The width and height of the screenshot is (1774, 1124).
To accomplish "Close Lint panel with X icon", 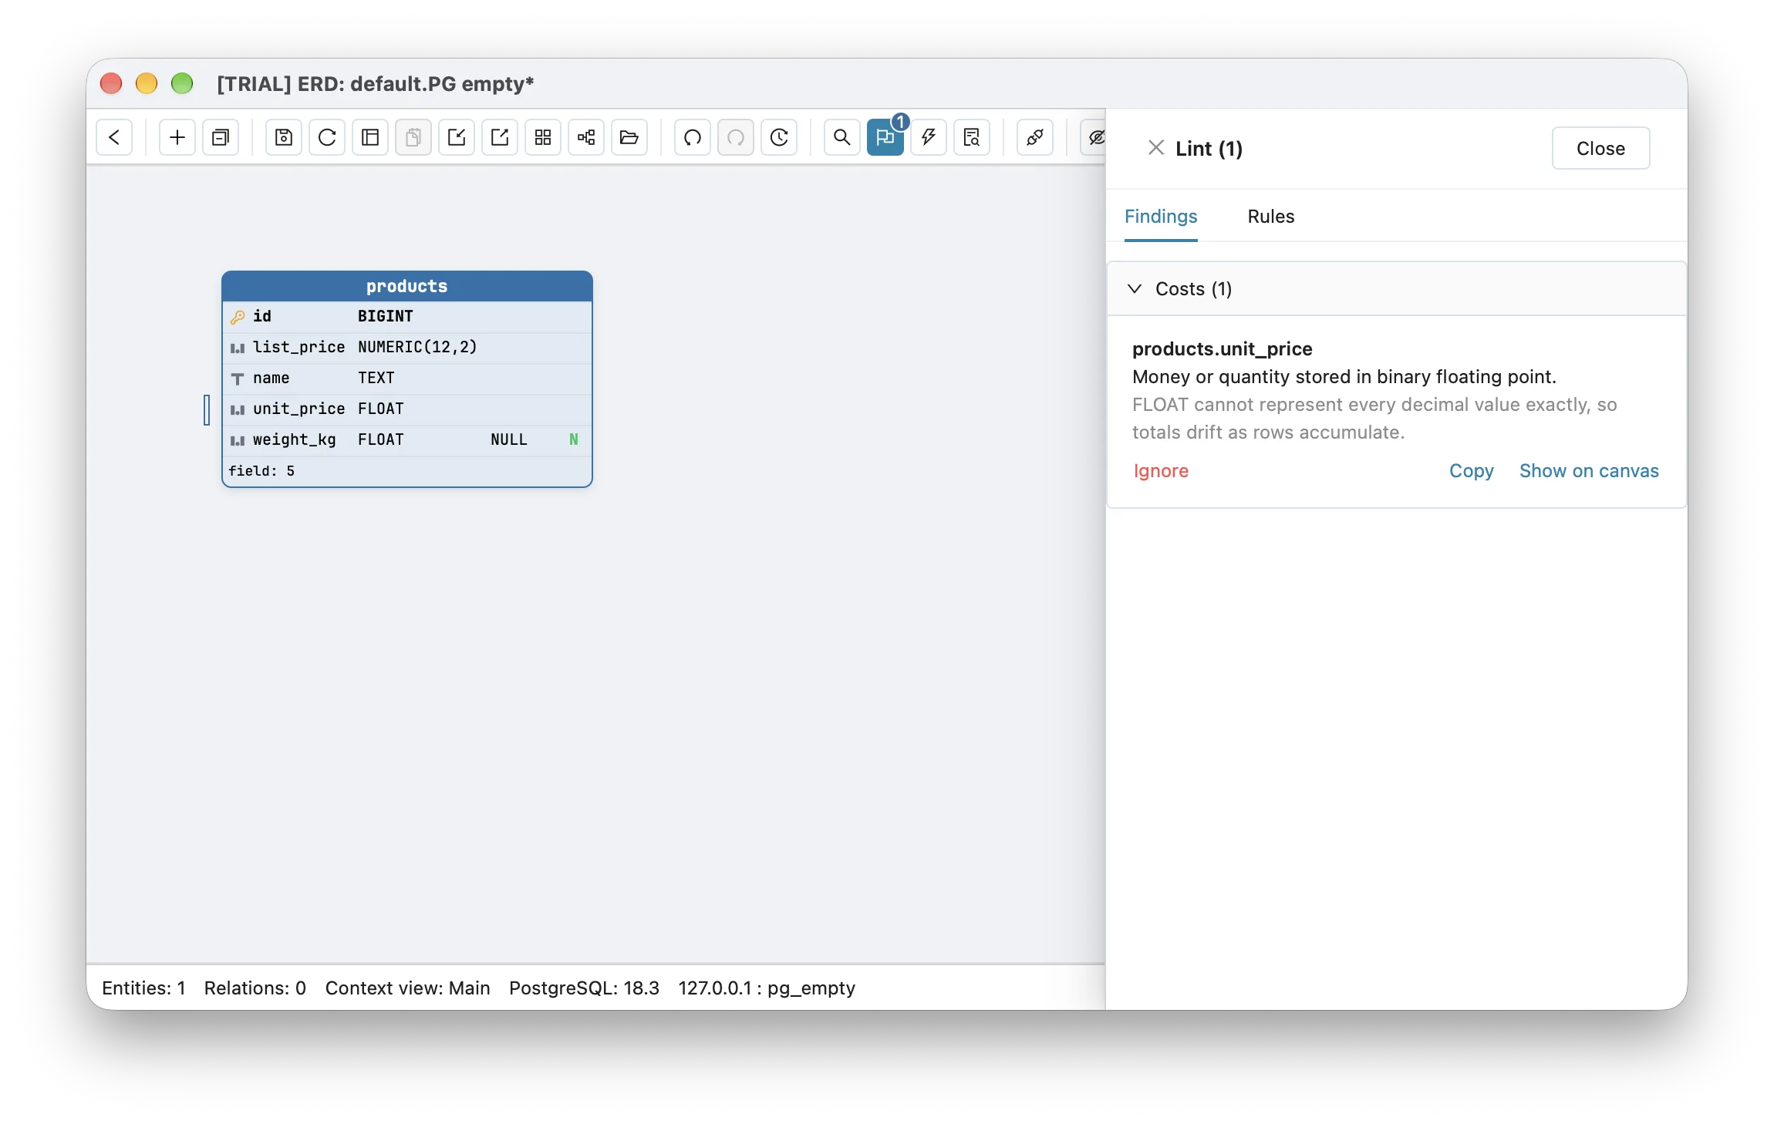I will point(1155,147).
